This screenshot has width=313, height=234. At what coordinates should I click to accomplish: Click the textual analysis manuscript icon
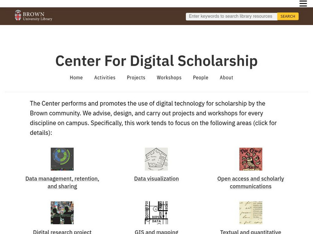251,213
